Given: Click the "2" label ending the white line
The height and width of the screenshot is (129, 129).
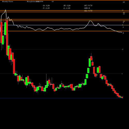Looking at the screenshot, I should pos(123,33).
